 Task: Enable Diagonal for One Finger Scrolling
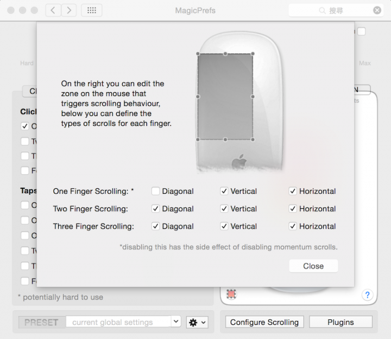156,191
